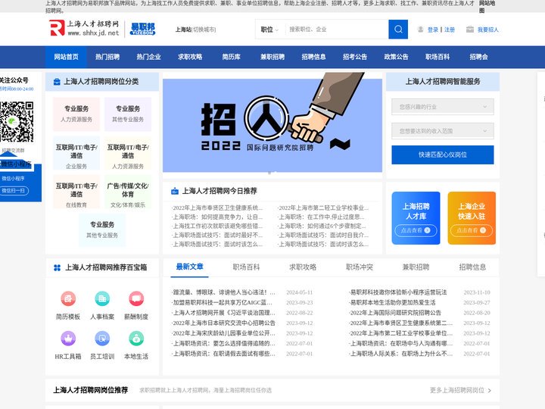Click the 快速匹配心仪岗位 button
Screen dimensions: 545x409
coord(443,155)
